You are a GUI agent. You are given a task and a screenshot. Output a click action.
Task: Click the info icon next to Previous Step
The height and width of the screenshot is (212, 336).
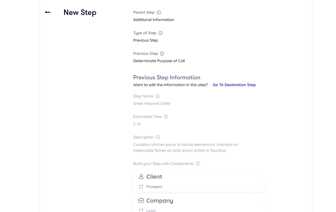pyautogui.click(x=162, y=54)
